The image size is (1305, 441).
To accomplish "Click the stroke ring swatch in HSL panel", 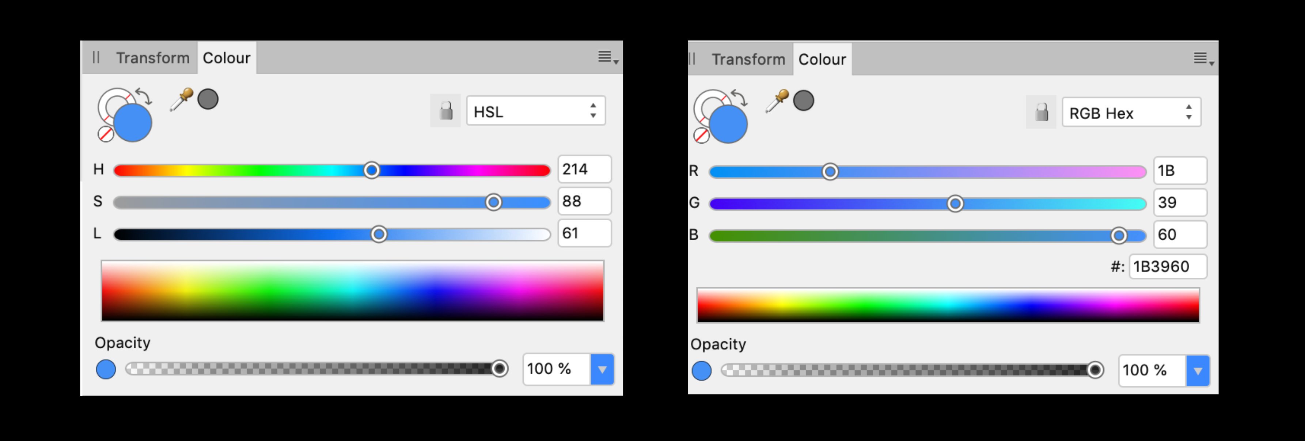I will (x=107, y=99).
